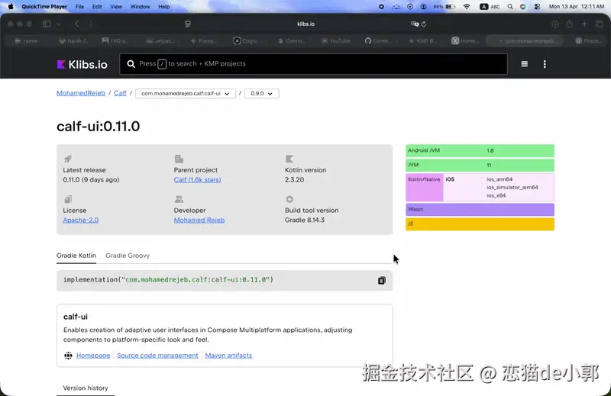
Task: Open the Calf breadcrumb link
Action: pos(120,93)
